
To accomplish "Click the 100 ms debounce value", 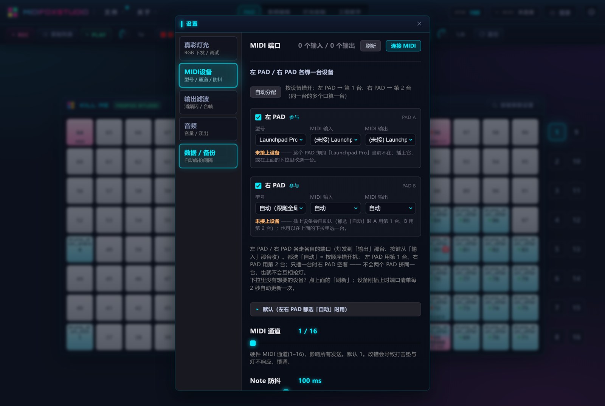I will [x=310, y=381].
